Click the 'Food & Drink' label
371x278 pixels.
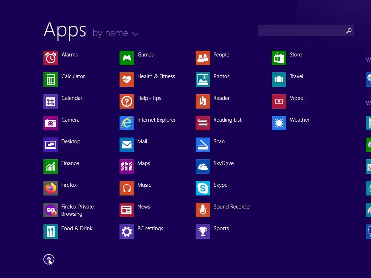pos(77,228)
